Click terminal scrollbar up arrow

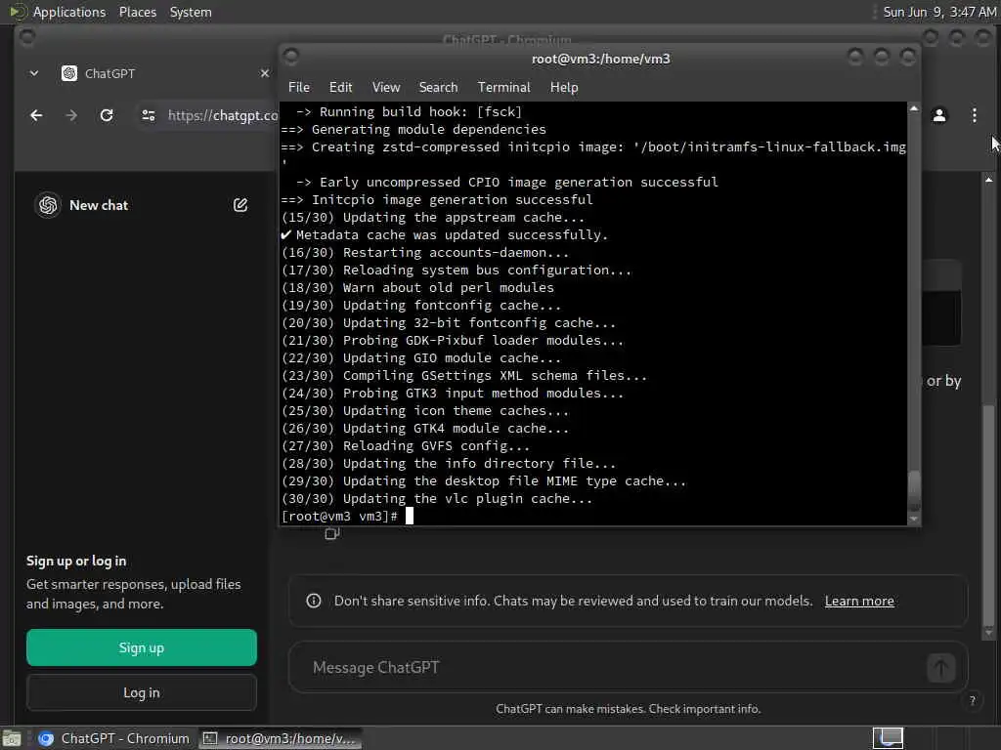point(914,109)
